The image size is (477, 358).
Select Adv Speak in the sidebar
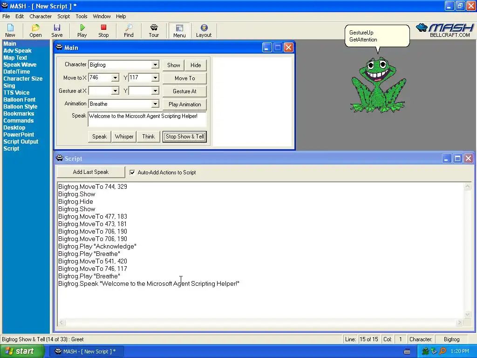[17, 51]
